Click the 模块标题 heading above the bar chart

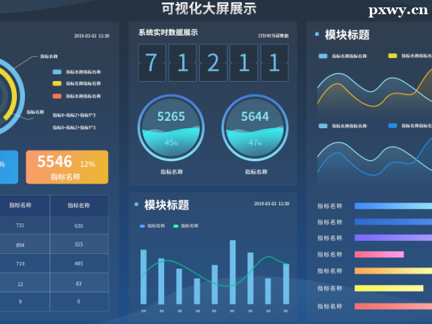point(167,205)
